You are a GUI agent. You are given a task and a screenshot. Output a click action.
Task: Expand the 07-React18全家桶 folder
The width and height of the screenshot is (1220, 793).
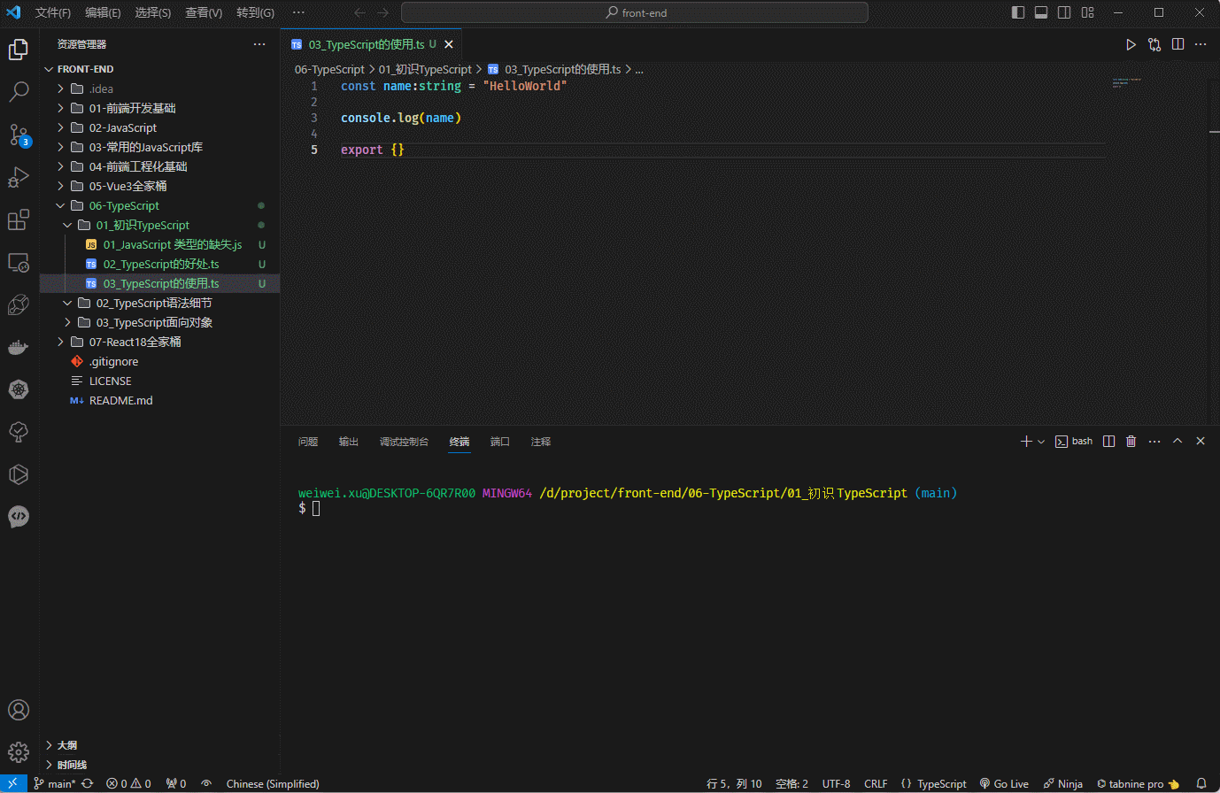(135, 342)
